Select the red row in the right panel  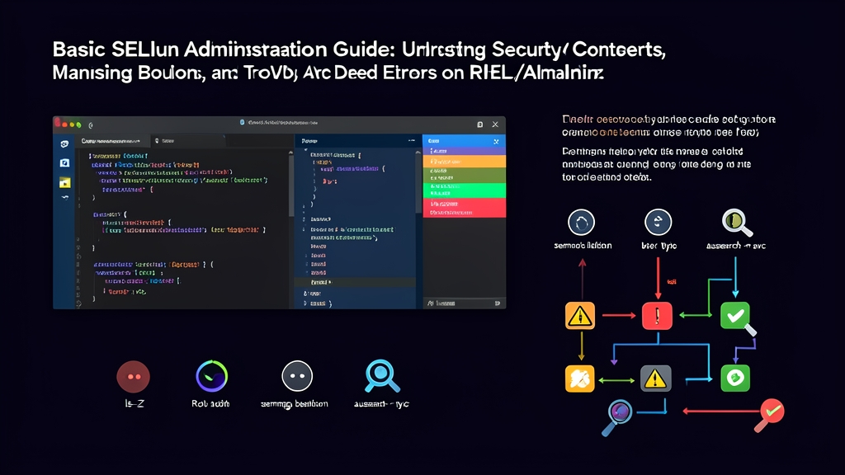coord(464,207)
